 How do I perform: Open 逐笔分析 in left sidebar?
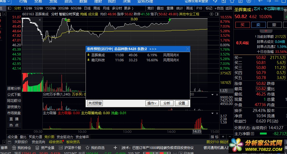(14, 89)
